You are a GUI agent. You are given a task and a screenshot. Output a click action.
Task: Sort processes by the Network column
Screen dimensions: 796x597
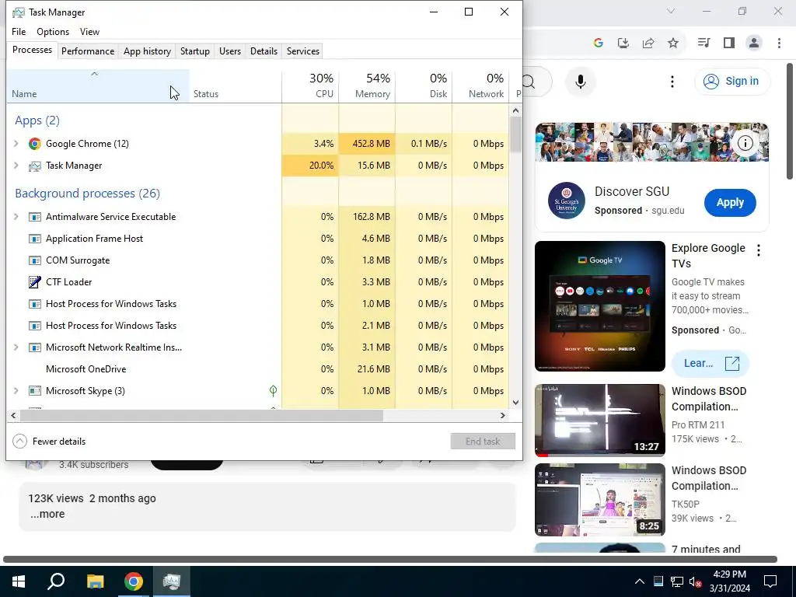[480, 86]
